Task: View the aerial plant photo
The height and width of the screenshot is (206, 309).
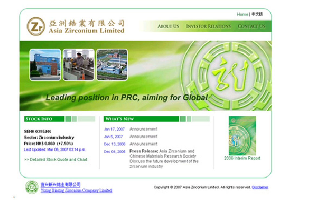Action: [x=112, y=65]
